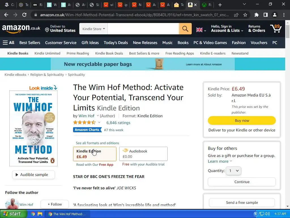Open the Quantity dropdown
Screen dimensions: 290x218
[233, 171]
